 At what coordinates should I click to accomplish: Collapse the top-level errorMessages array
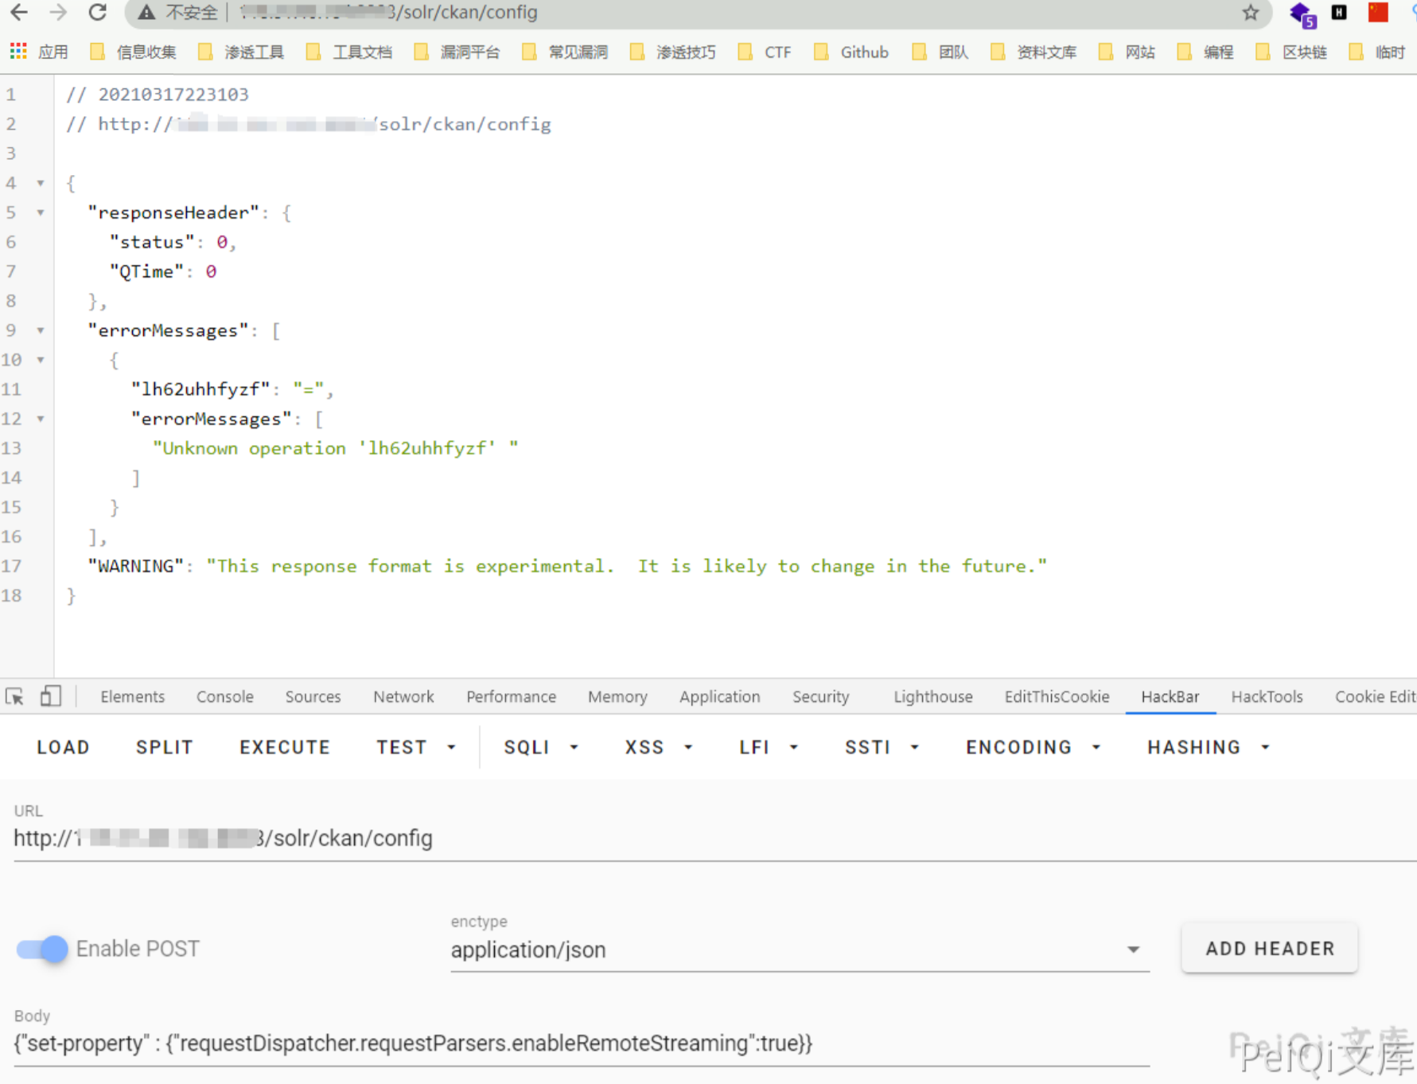pos(40,330)
